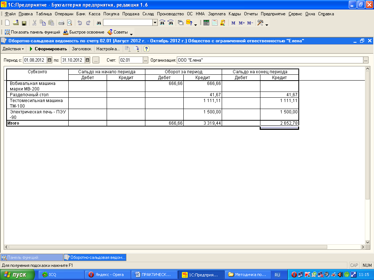374x280 pixels.
Task: Select Электрическая печь - ПЭУ-90 row
Action: [153, 114]
